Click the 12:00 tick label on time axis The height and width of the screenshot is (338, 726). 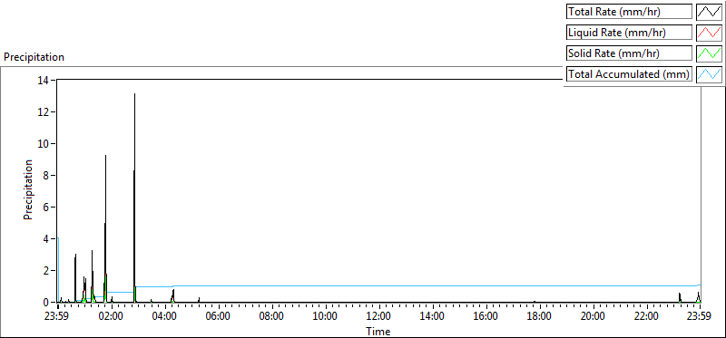[378, 317]
